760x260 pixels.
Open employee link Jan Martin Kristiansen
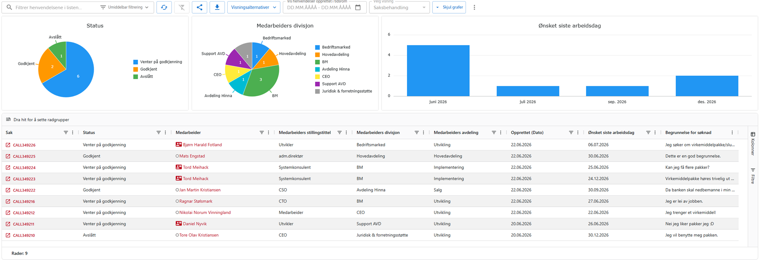tap(200, 190)
